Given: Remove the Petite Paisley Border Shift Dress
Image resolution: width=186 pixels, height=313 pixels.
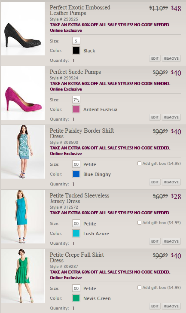Looking at the screenshot, I should click(x=171, y=182).
